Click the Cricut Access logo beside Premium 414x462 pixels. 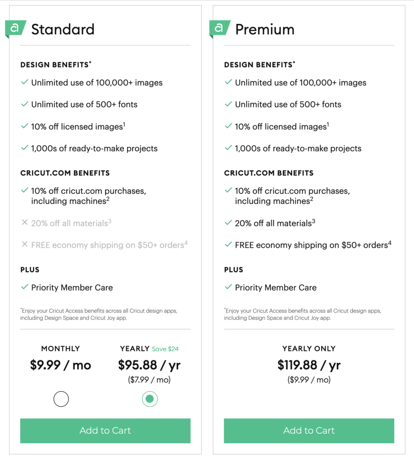pyautogui.click(x=219, y=29)
